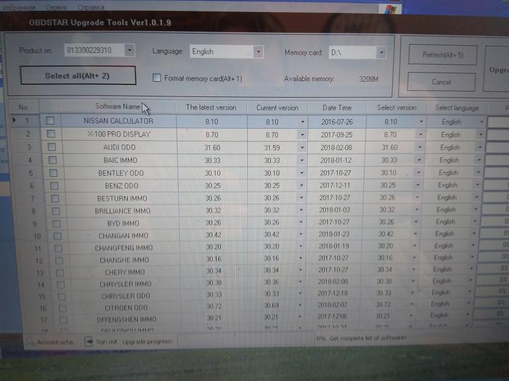Tick the BYD IMMO row checkbox
The height and width of the screenshot is (381, 509).
57,223
